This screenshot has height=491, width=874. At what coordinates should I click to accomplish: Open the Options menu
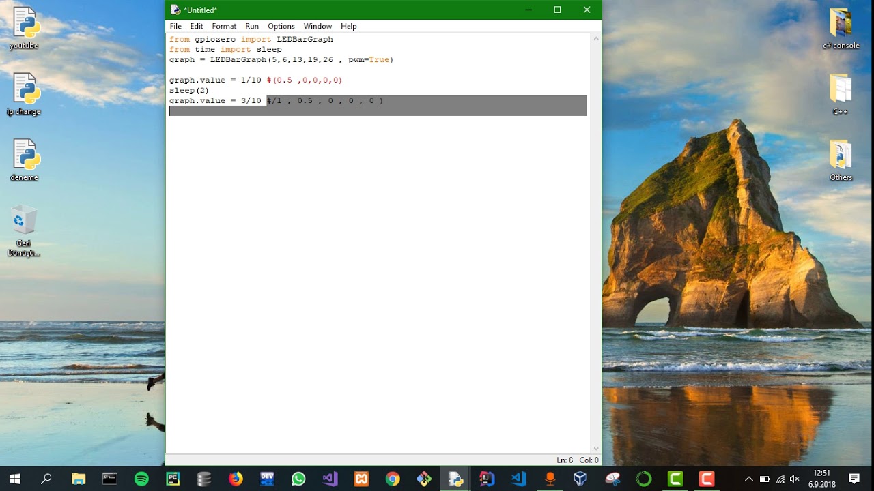click(281, 26)
